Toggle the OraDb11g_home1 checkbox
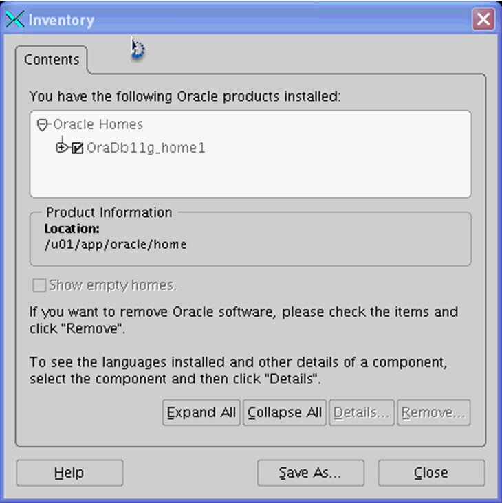The height and width of the screenshot is (503, 502). pos(77,148)
